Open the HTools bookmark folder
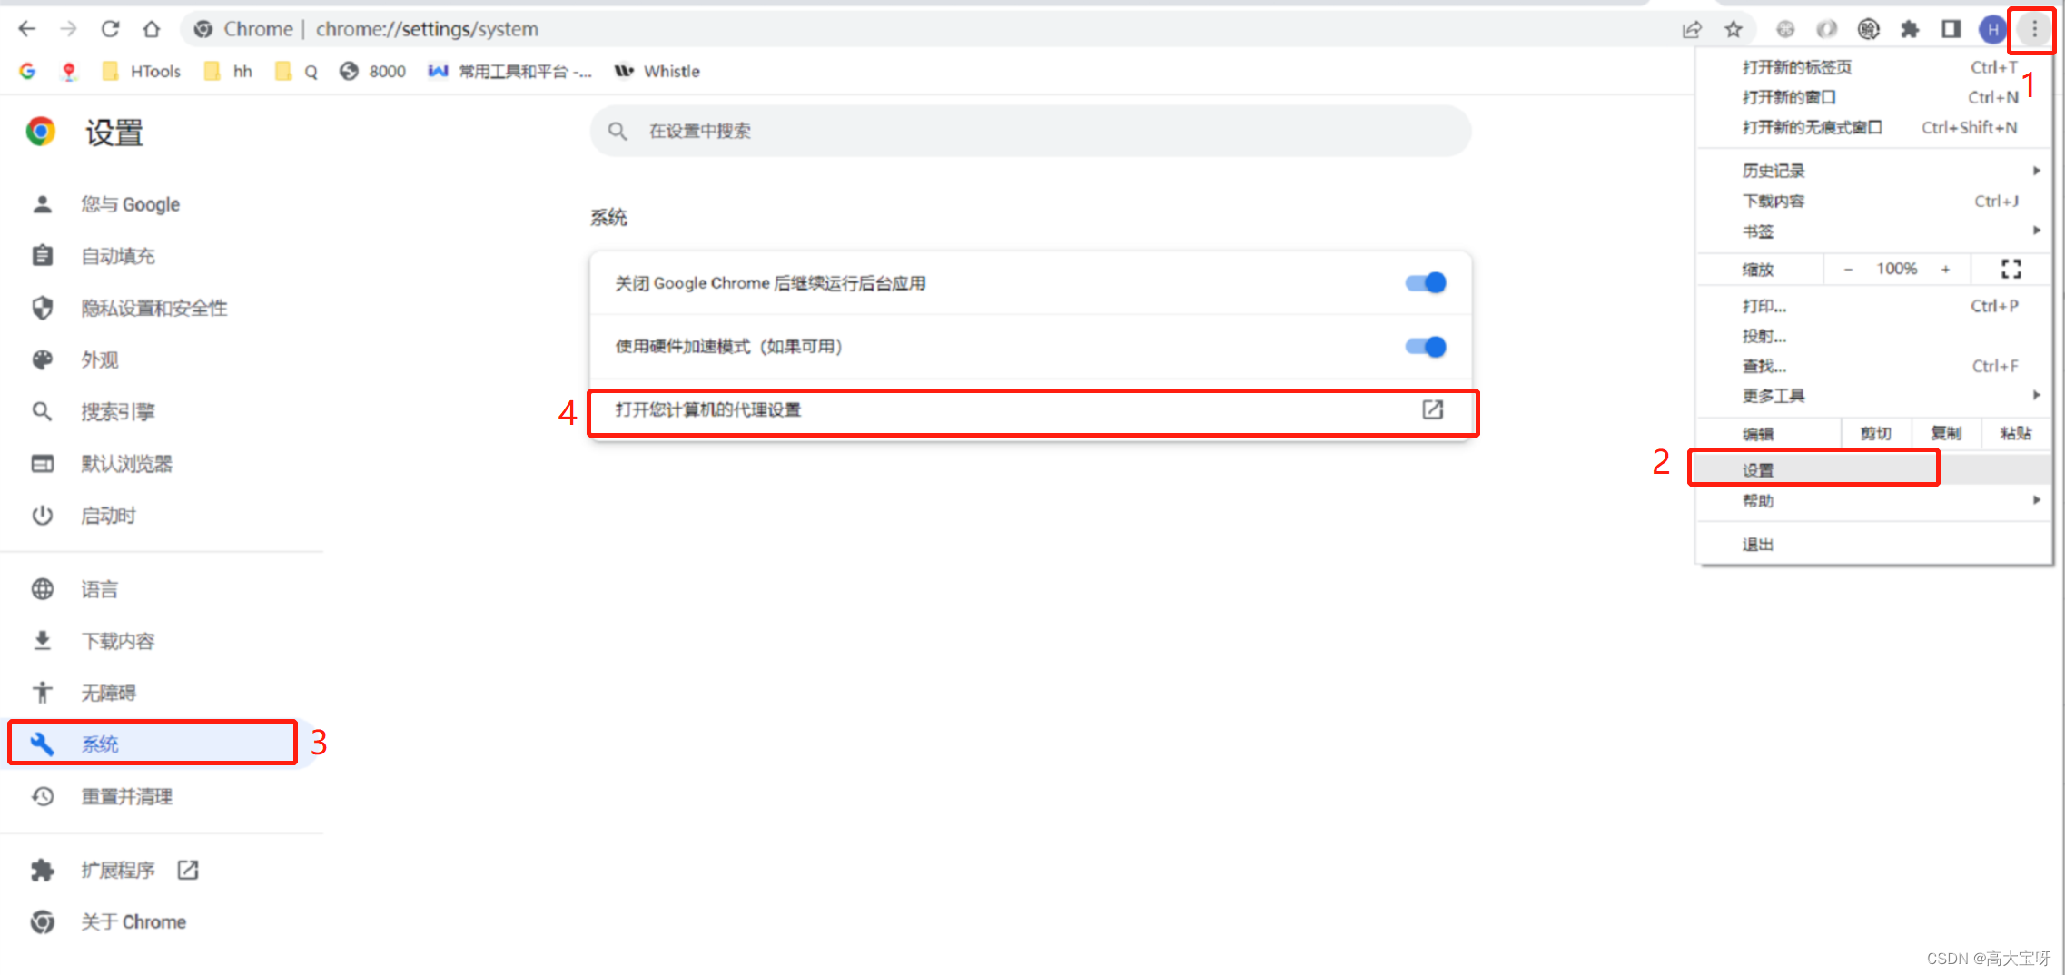 click(x=142, y=71)
